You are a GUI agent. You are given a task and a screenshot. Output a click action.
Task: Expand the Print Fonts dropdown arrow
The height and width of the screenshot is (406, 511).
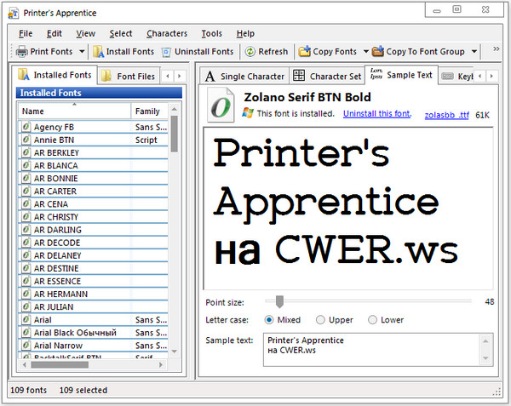coord(81,52)
